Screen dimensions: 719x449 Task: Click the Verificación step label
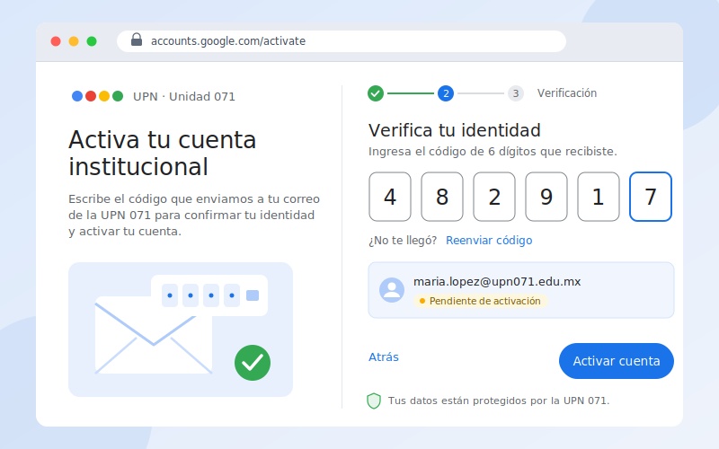(x=567, y=93)
